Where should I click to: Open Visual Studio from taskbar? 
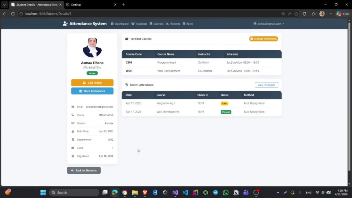click(175, 193)
